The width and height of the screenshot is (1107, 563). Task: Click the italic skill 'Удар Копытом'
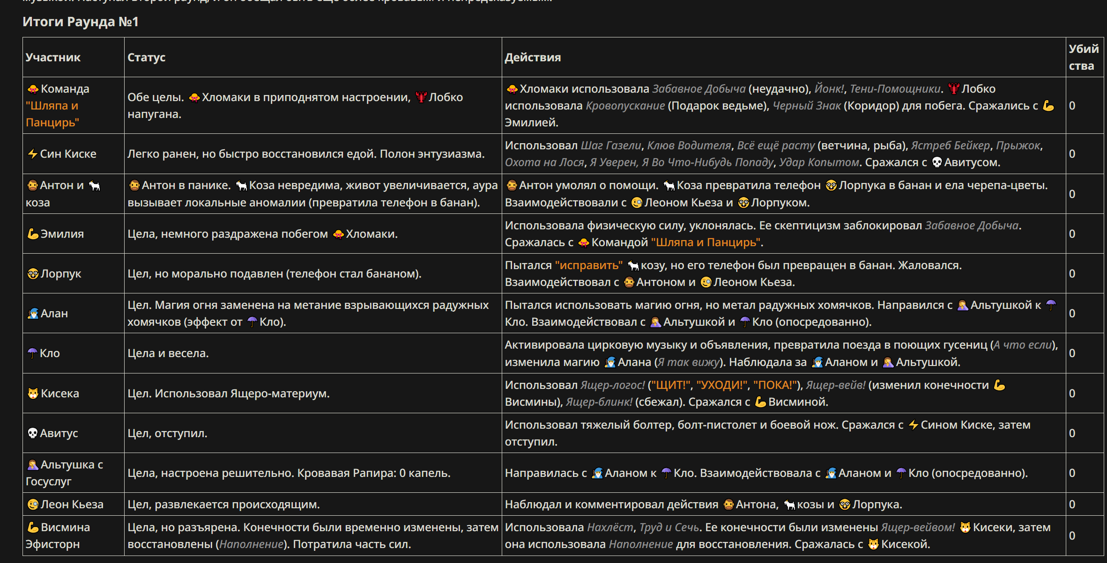(819, 162)
